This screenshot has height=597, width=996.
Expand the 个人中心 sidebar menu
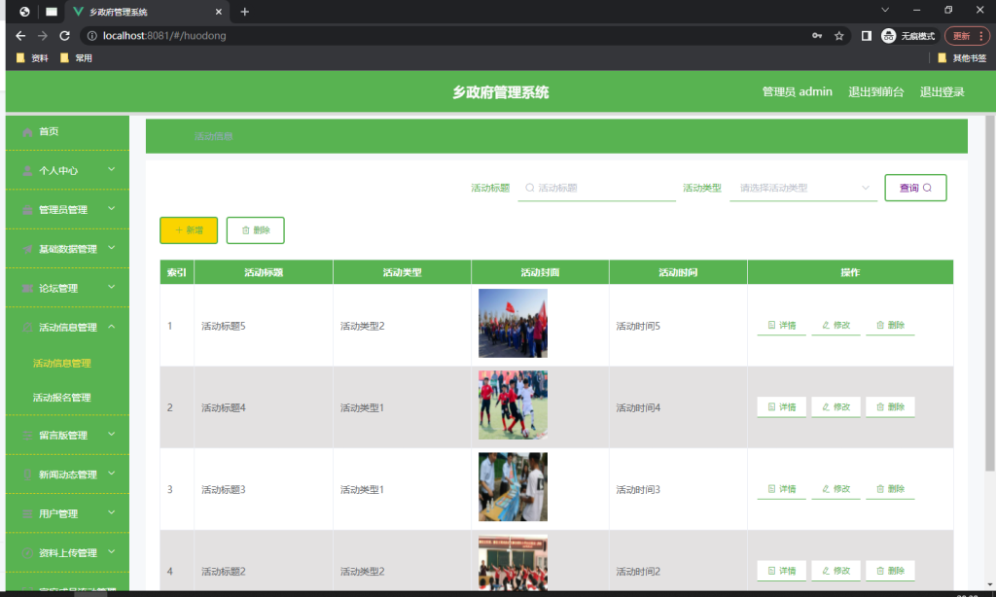(x=67, y=170)
